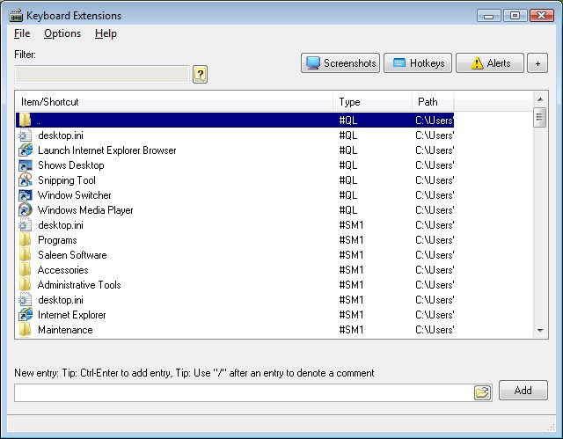Sort list by the Type column header

(372, 102)
